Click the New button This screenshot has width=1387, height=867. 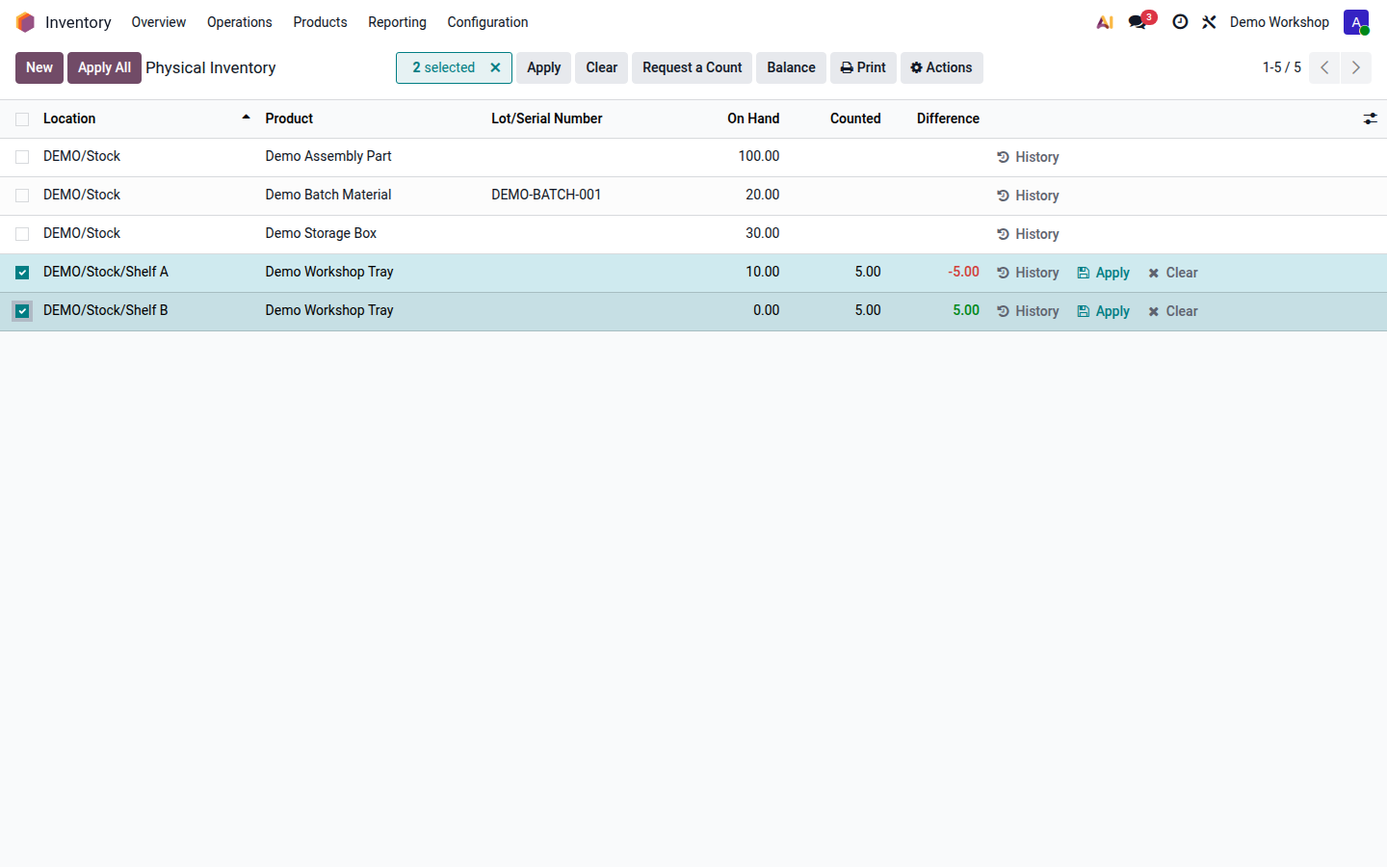[39, 67]
